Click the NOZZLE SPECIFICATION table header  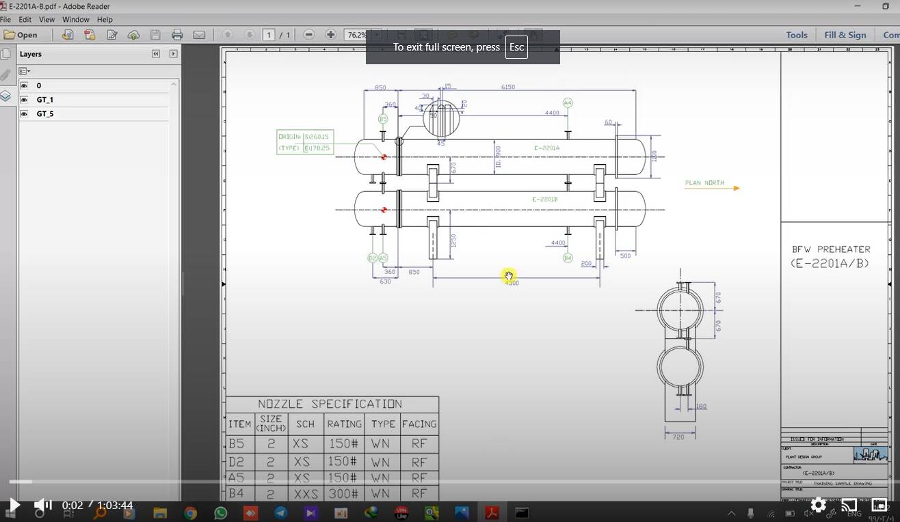(x=330, y=404)
